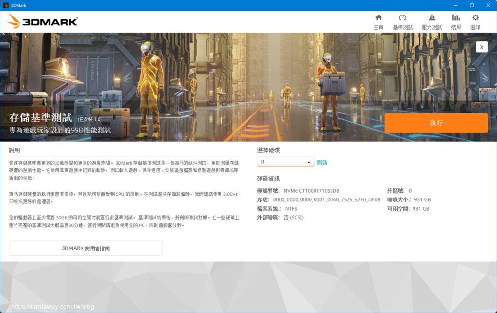Close the storage benchmark panel with X

tap(481, 47)
